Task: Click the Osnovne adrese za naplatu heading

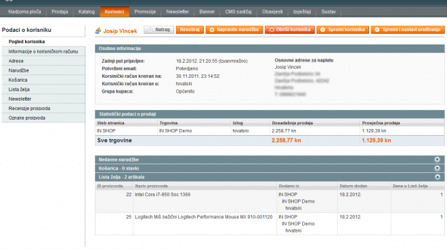Action: [304, 60]
